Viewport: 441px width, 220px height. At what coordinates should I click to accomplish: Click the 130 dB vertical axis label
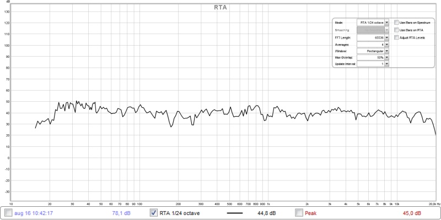point(8,12)
